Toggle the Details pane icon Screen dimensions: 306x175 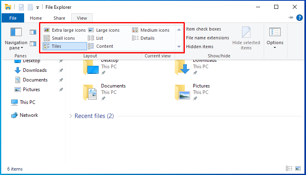[33, 44]
